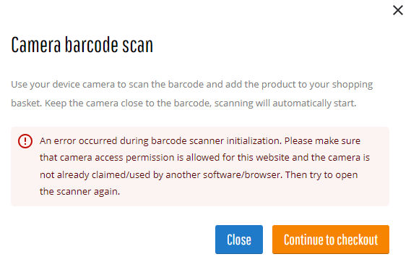Image resolution: width=411 pixels, height=262 pixels.
Task: Click 'Please make sure' in the alert
Action: point(322,141)
